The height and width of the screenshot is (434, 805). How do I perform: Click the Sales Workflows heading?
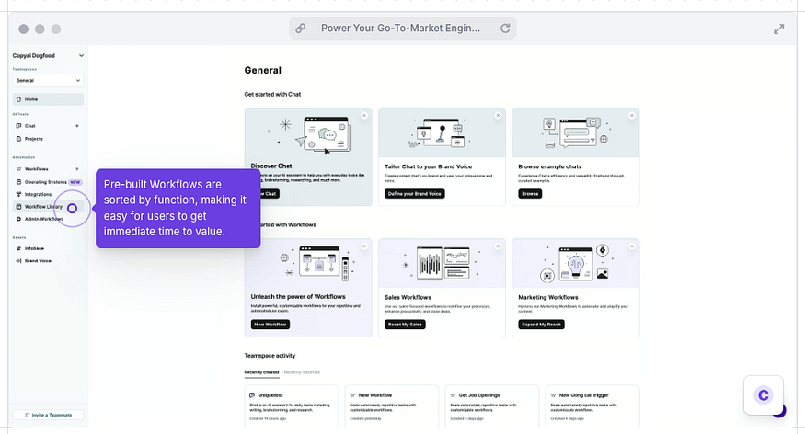coord(408,297)
